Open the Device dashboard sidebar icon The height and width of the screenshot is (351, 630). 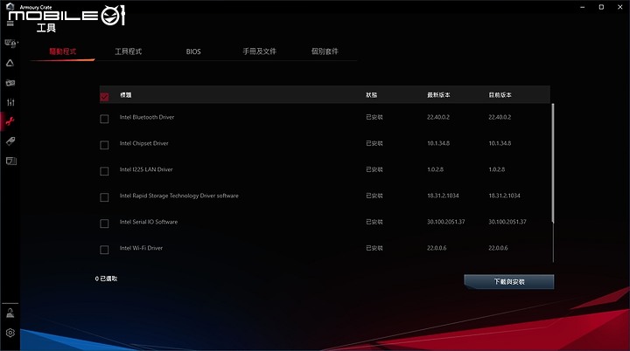[10, 44]
